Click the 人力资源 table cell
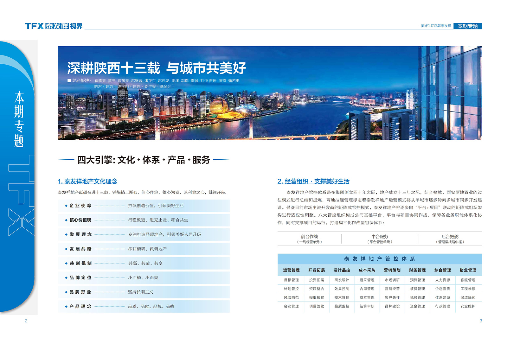The image size is (507, 338). [x=443, y=280]
